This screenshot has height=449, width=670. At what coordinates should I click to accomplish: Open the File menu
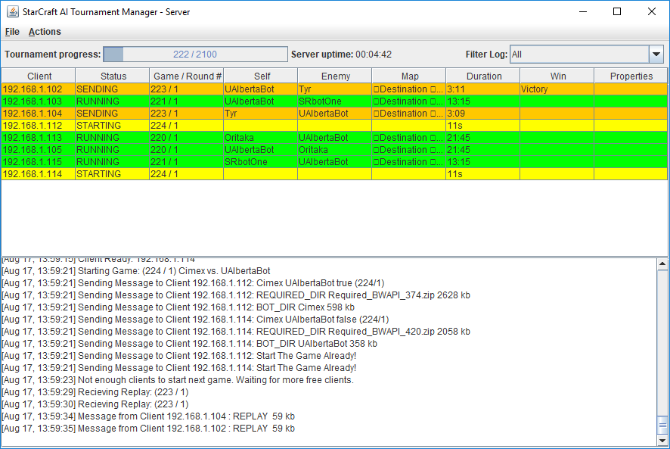coord(12,32)
